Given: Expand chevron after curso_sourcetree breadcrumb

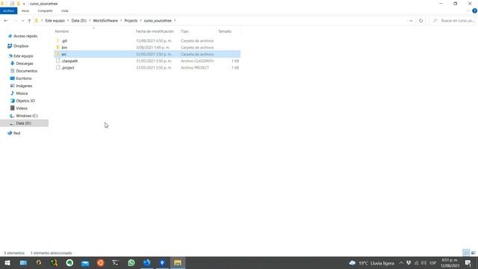Looking at the screenshot, I should click(175, 21).
